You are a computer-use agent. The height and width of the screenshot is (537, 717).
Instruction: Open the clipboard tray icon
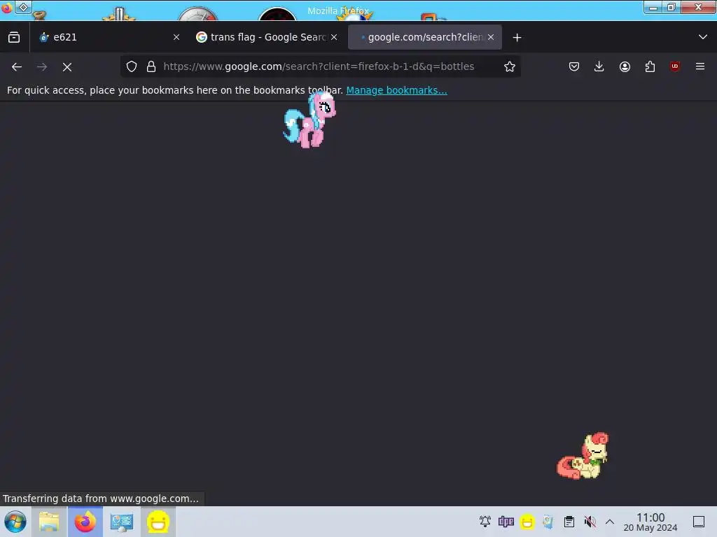569,522
